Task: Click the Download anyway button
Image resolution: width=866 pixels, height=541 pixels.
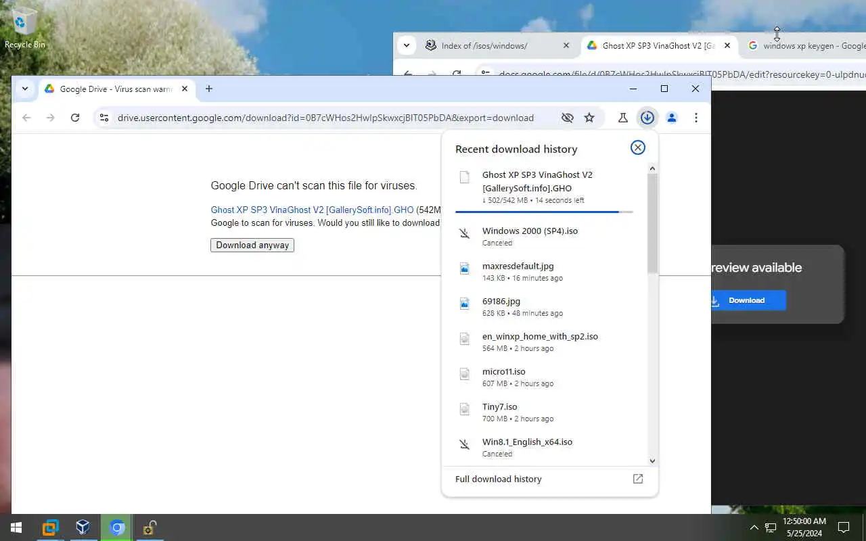Action: (x=252, y=245)
